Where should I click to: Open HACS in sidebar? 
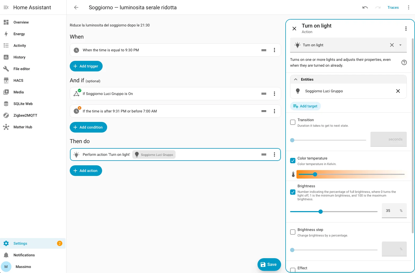[x=33, y=80]
